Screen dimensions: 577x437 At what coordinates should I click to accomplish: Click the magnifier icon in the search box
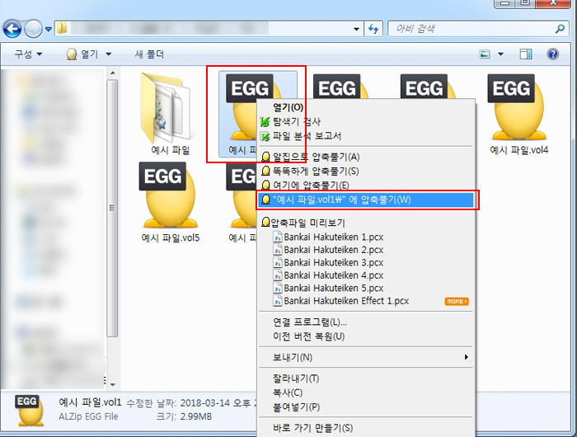560,29
